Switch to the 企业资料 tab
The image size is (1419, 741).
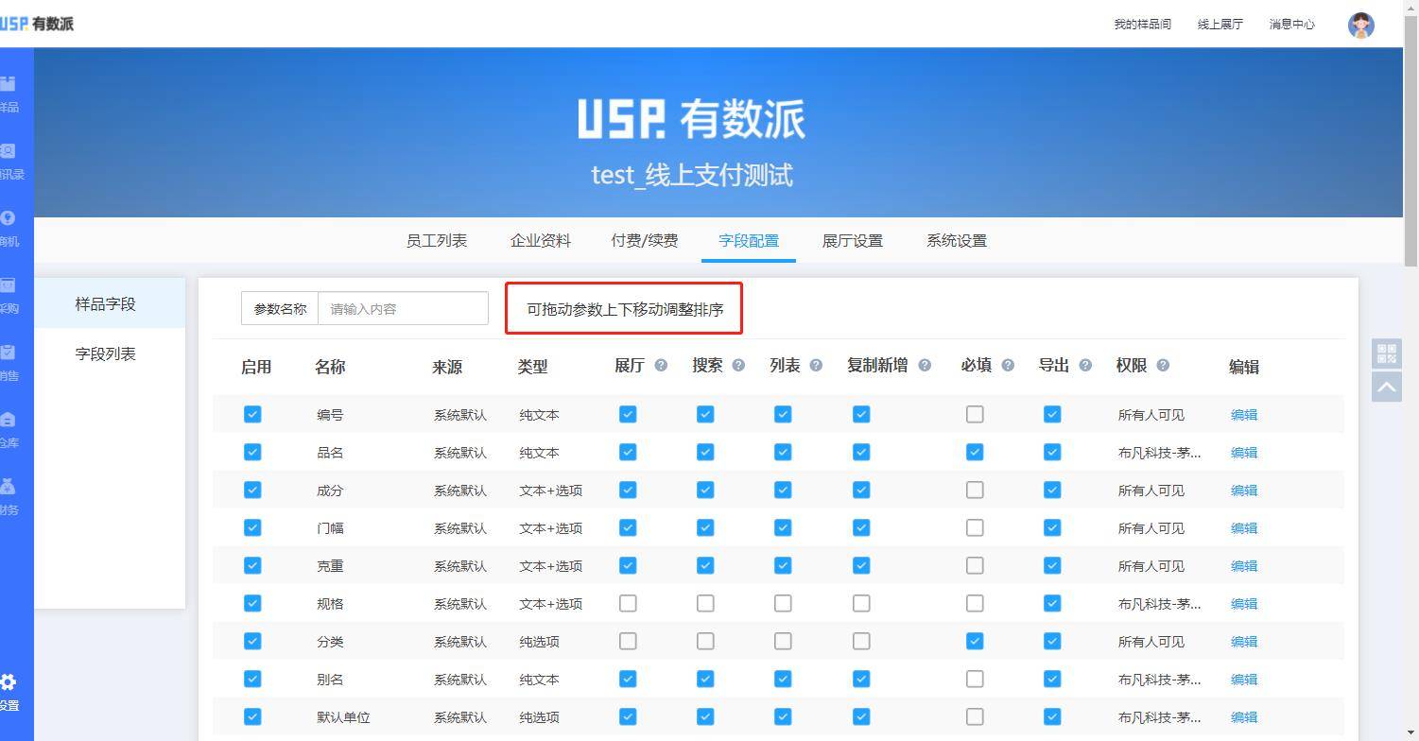coord(541,240)
